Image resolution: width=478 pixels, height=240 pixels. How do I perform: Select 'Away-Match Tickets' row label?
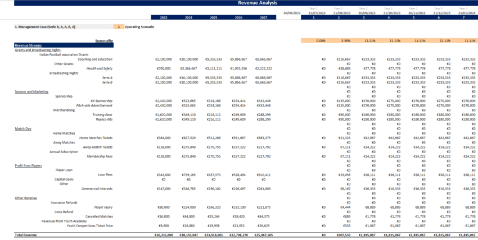coord(97,147)
